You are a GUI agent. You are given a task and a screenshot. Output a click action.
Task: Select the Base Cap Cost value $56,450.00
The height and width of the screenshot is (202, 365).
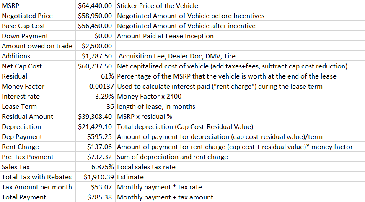tap(96, 26)
